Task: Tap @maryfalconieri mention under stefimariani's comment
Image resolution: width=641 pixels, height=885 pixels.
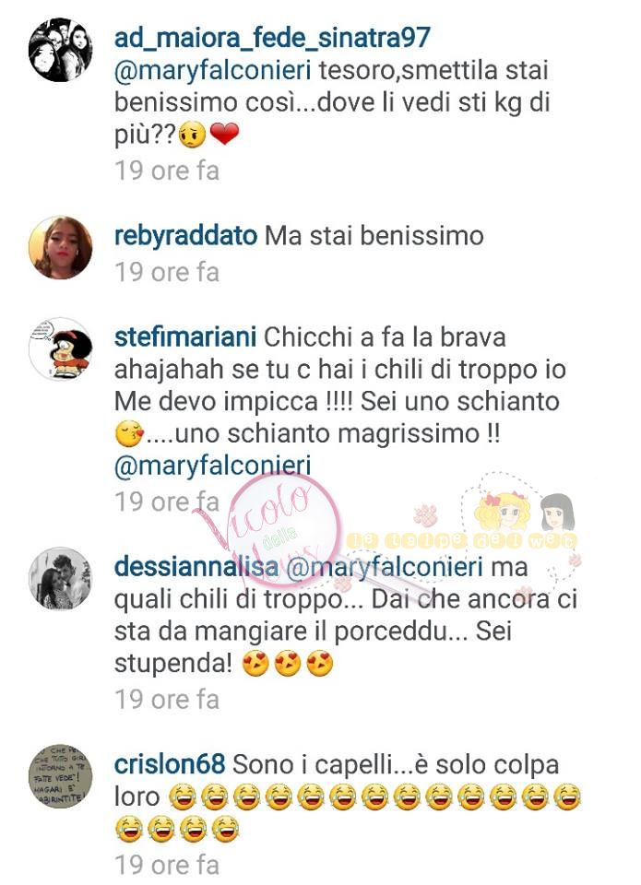Action: pos(213,466)
